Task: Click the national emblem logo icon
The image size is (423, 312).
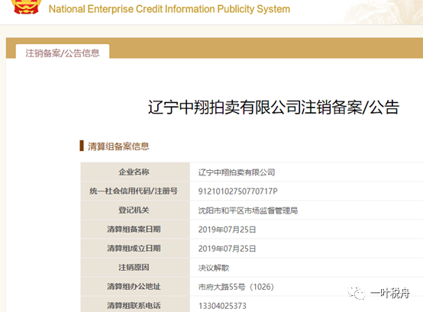Action: pos(26,6)
